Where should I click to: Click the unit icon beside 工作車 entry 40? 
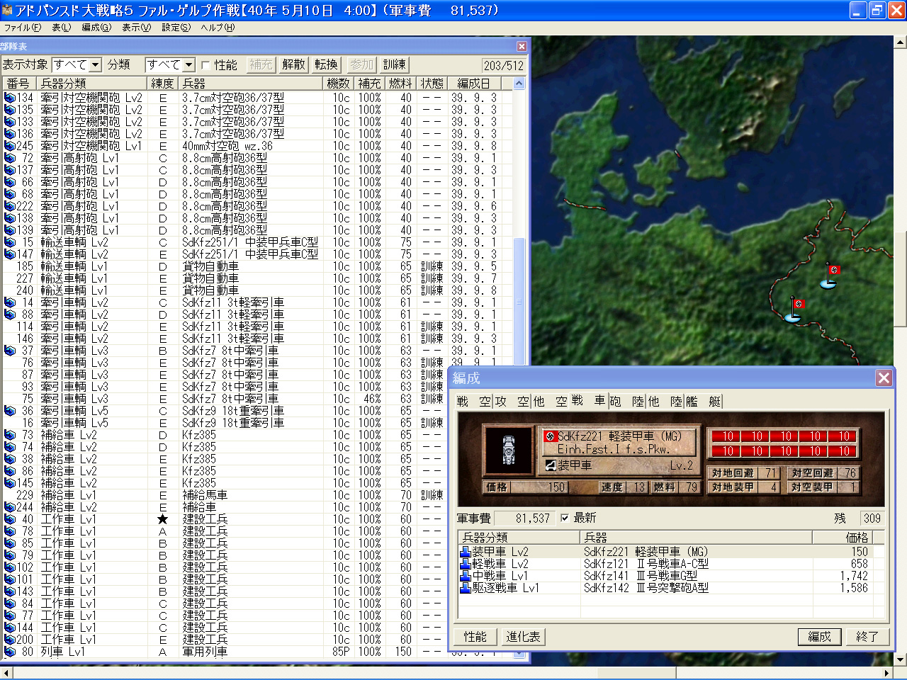10,518
